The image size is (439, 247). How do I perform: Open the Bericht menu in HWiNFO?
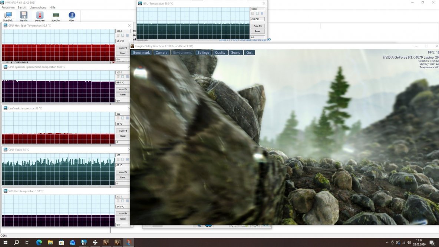click(x=22, y=7)
